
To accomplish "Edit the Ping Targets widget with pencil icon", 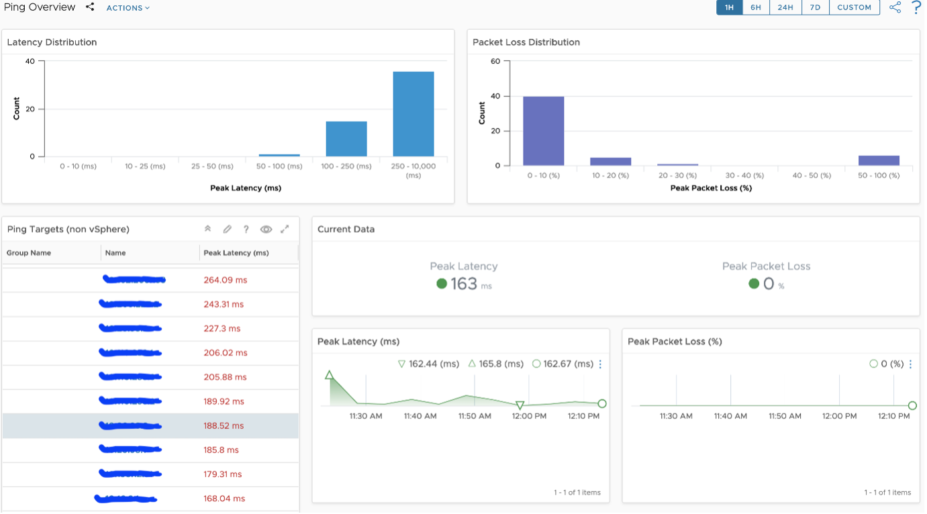I will click(x=228, y=229).
